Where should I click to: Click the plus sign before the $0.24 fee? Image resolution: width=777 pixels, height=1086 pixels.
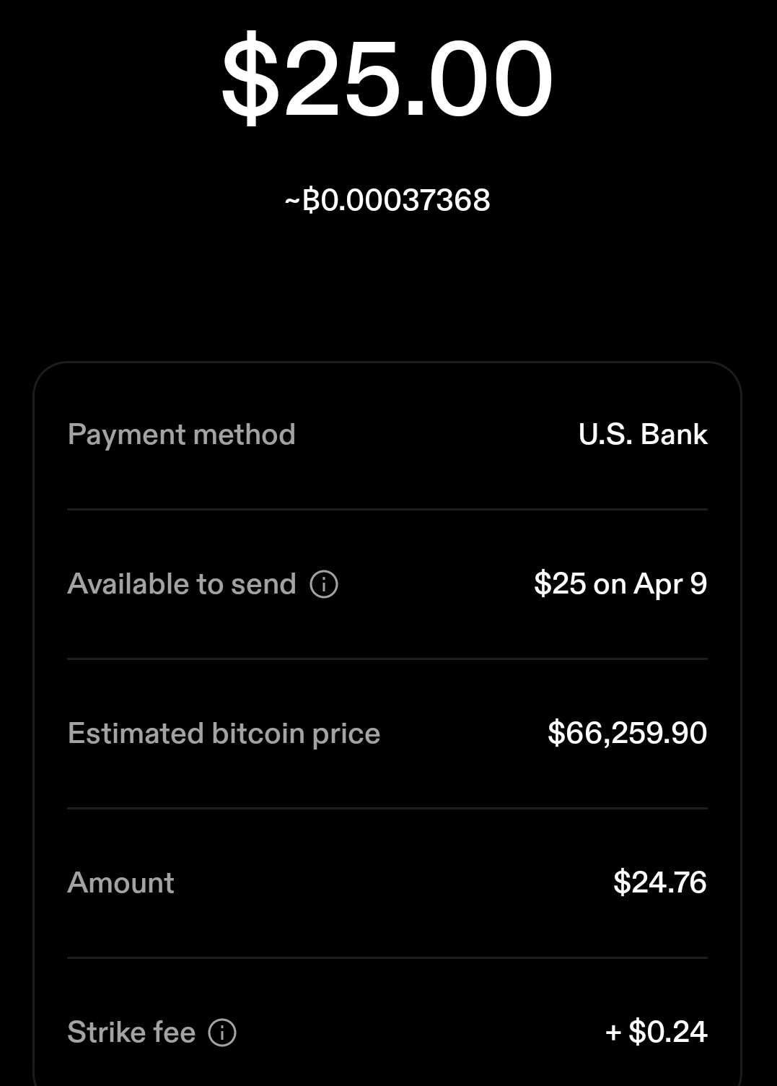click(x=613, y=1033)
